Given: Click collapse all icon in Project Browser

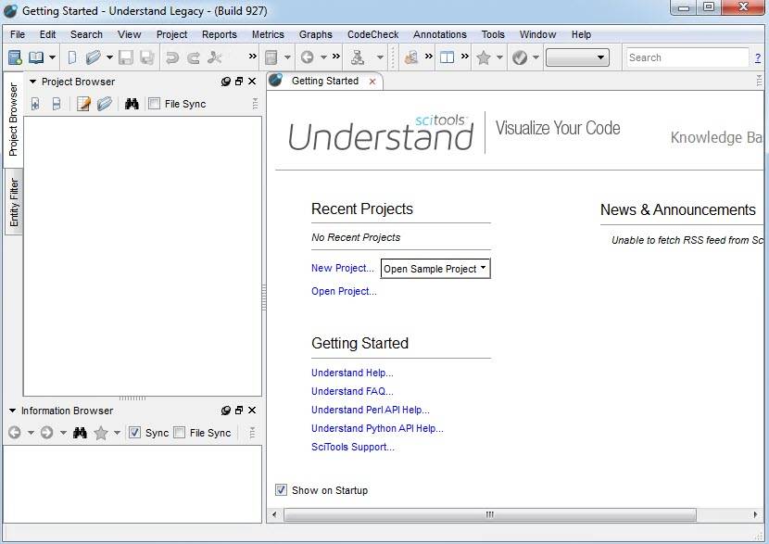Looking at the screenshot, I should [x=57, y=104].
